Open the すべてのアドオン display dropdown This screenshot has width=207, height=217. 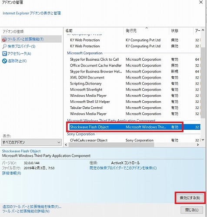(31, 142)
